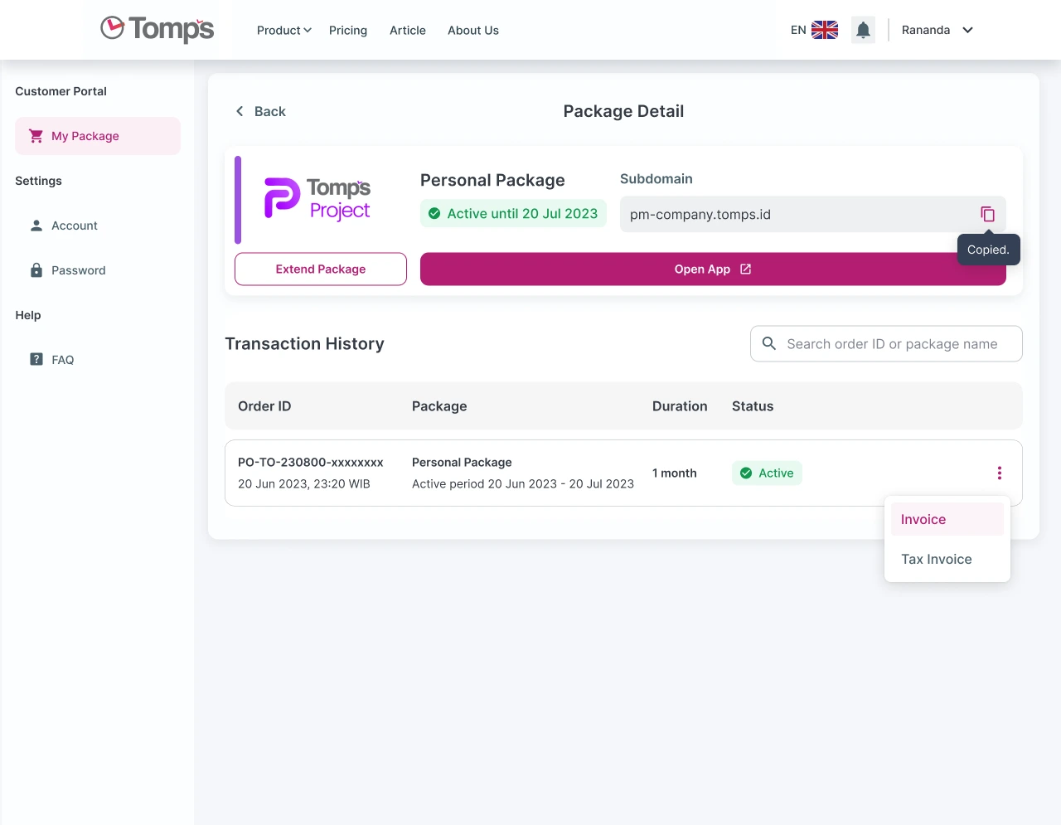Expand the Rananda account dropdown

935,30
